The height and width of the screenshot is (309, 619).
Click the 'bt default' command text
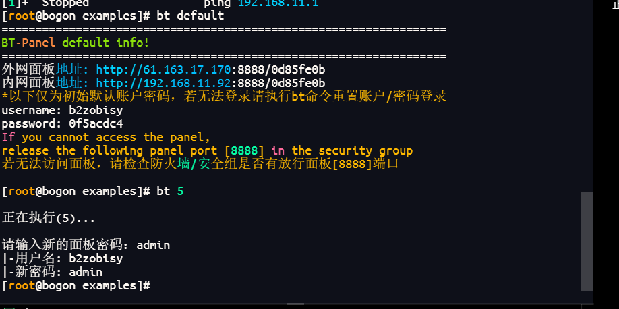pos(190,16)
